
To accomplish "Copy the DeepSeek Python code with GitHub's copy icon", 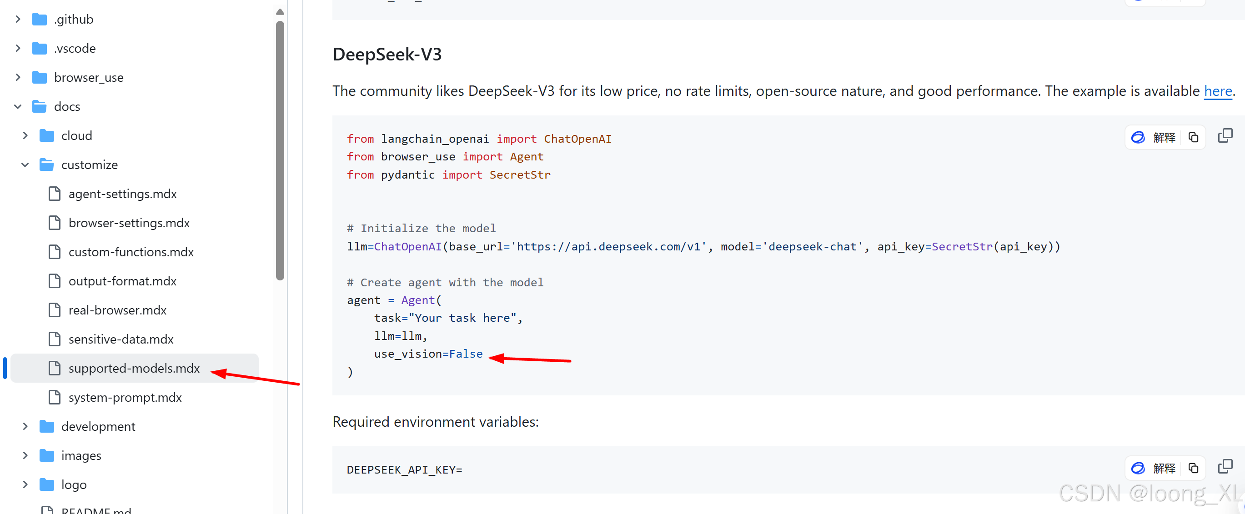I will (1225, 136).
